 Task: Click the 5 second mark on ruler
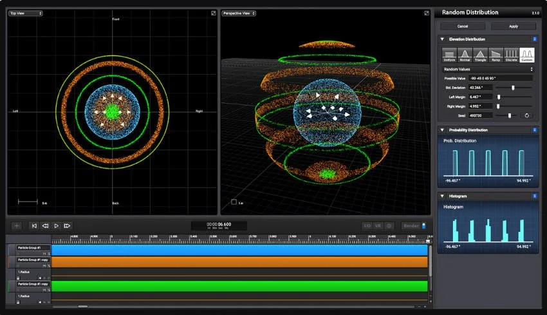point(111,238)
